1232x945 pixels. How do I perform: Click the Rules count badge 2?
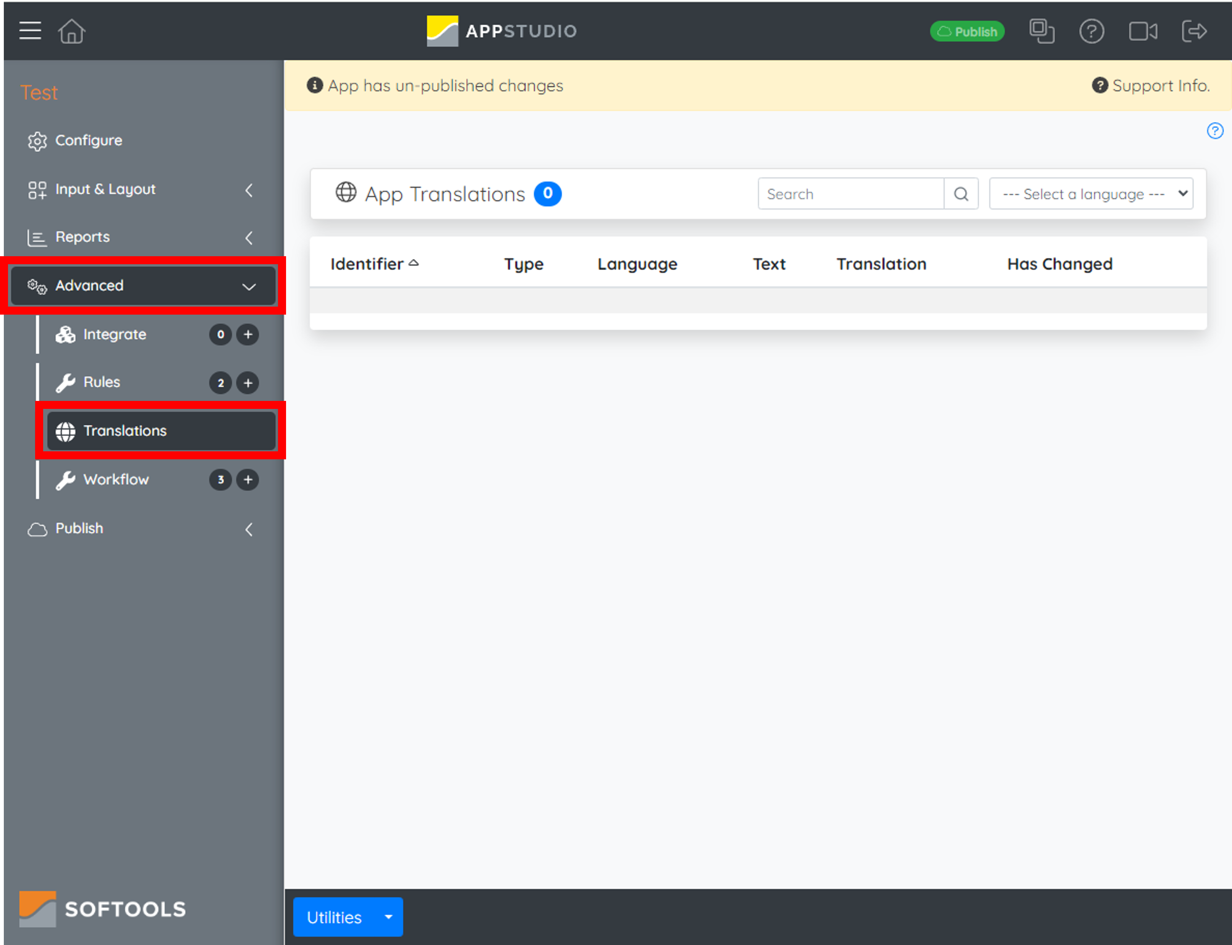point(220,383)
